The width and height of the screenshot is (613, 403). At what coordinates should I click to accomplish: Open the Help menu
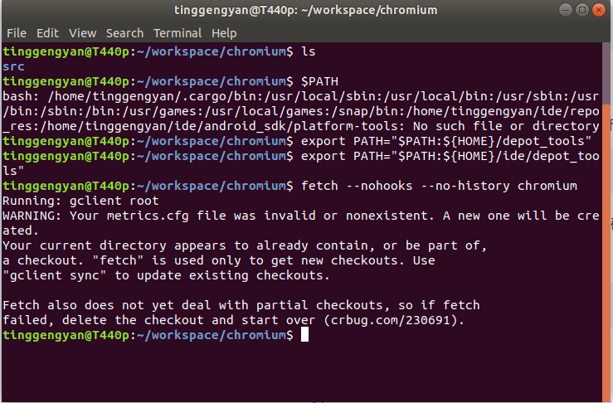[224, 33]
